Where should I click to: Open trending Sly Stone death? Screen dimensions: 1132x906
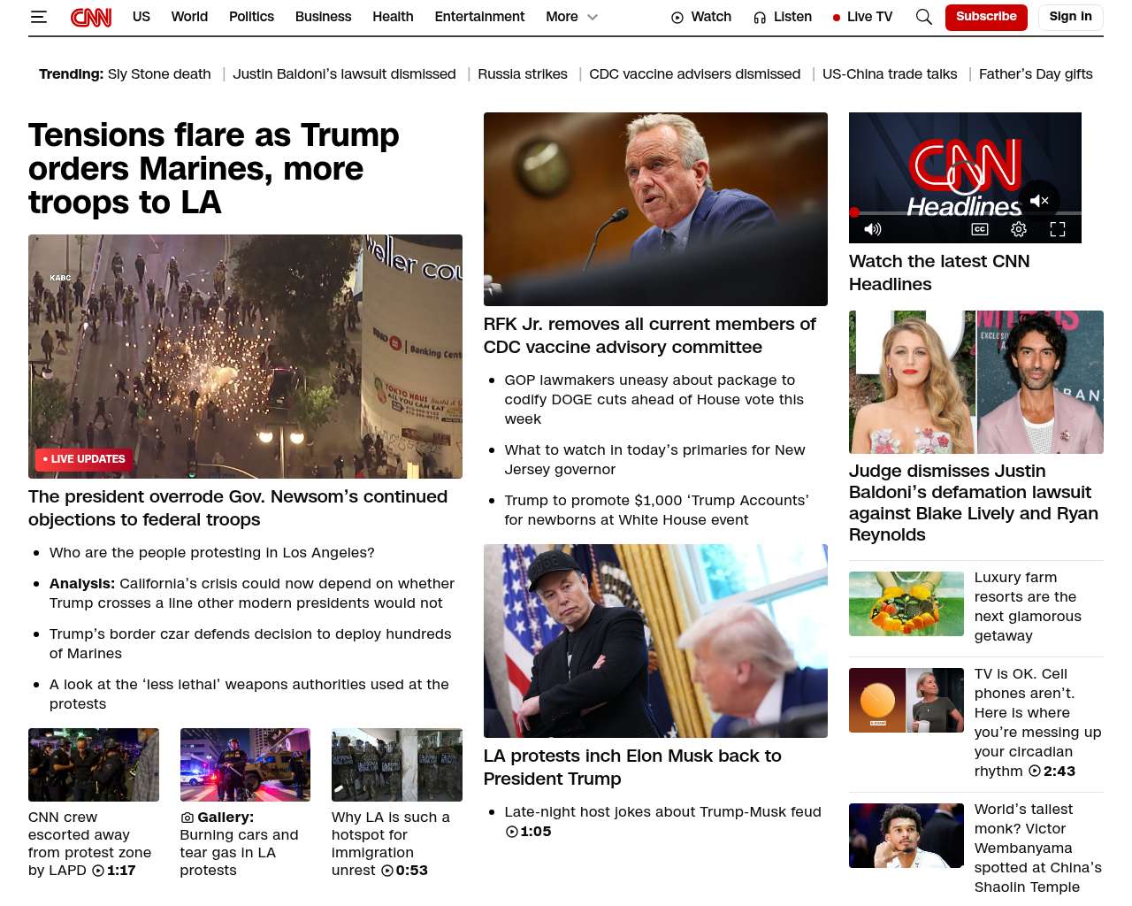[159, 74]
